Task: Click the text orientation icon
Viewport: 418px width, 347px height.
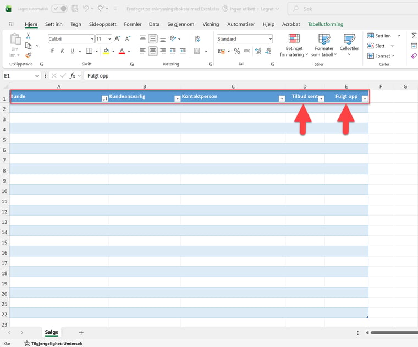Action: pos(173,38)
